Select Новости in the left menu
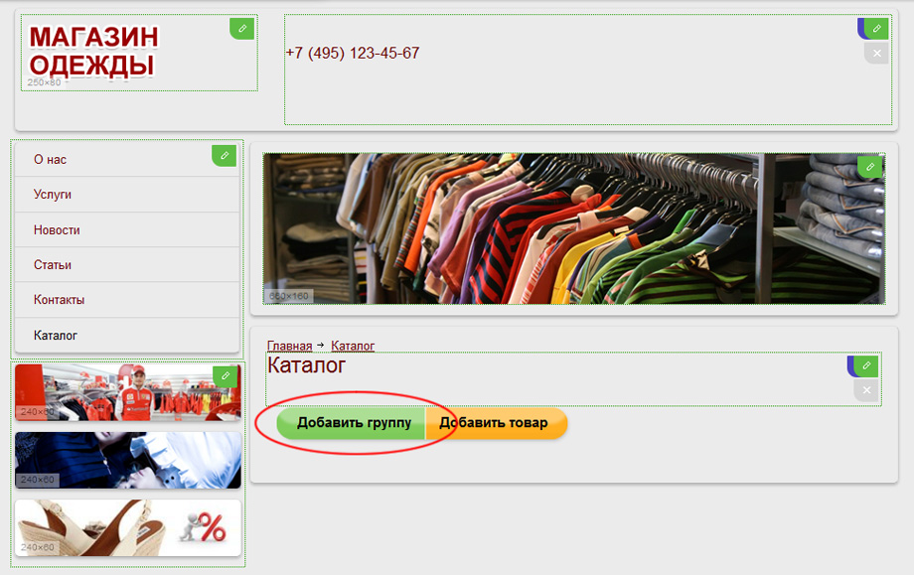Screen dimensions: 914x575 (x=57, y=230)
